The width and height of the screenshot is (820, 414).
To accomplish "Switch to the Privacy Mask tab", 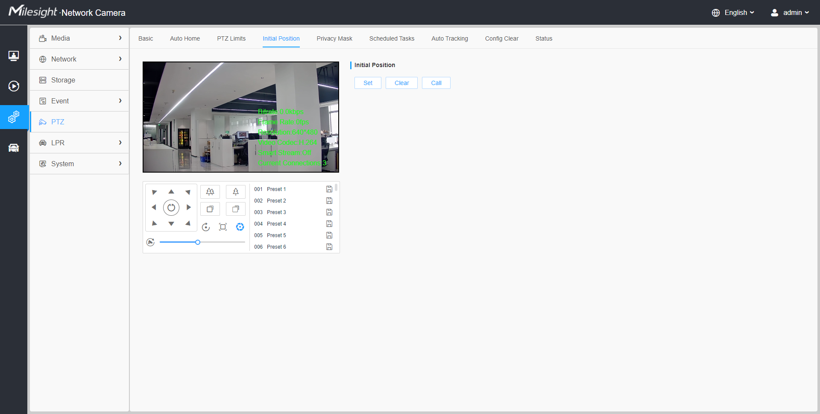I will tap(334, 38).
